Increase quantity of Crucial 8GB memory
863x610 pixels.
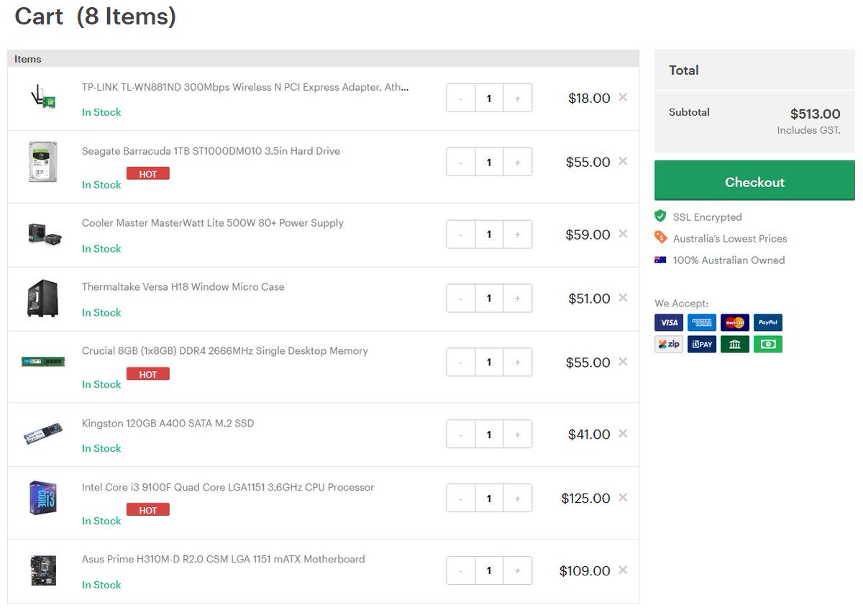point(517,363)
